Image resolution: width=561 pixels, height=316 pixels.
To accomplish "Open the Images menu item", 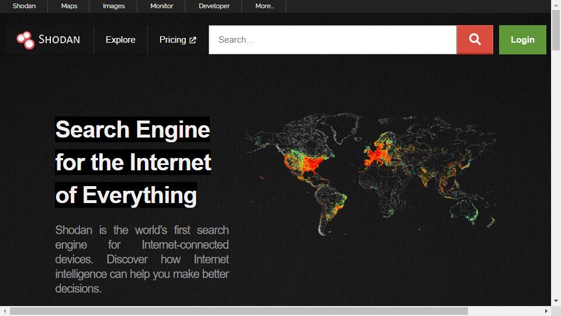I will (x=114, y=6).
